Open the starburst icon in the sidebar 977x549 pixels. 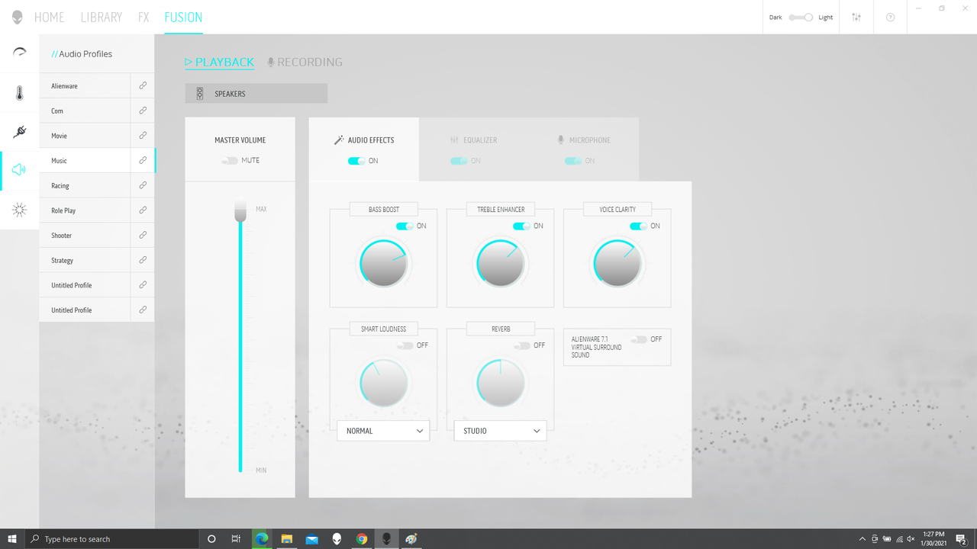click(20, 210)
